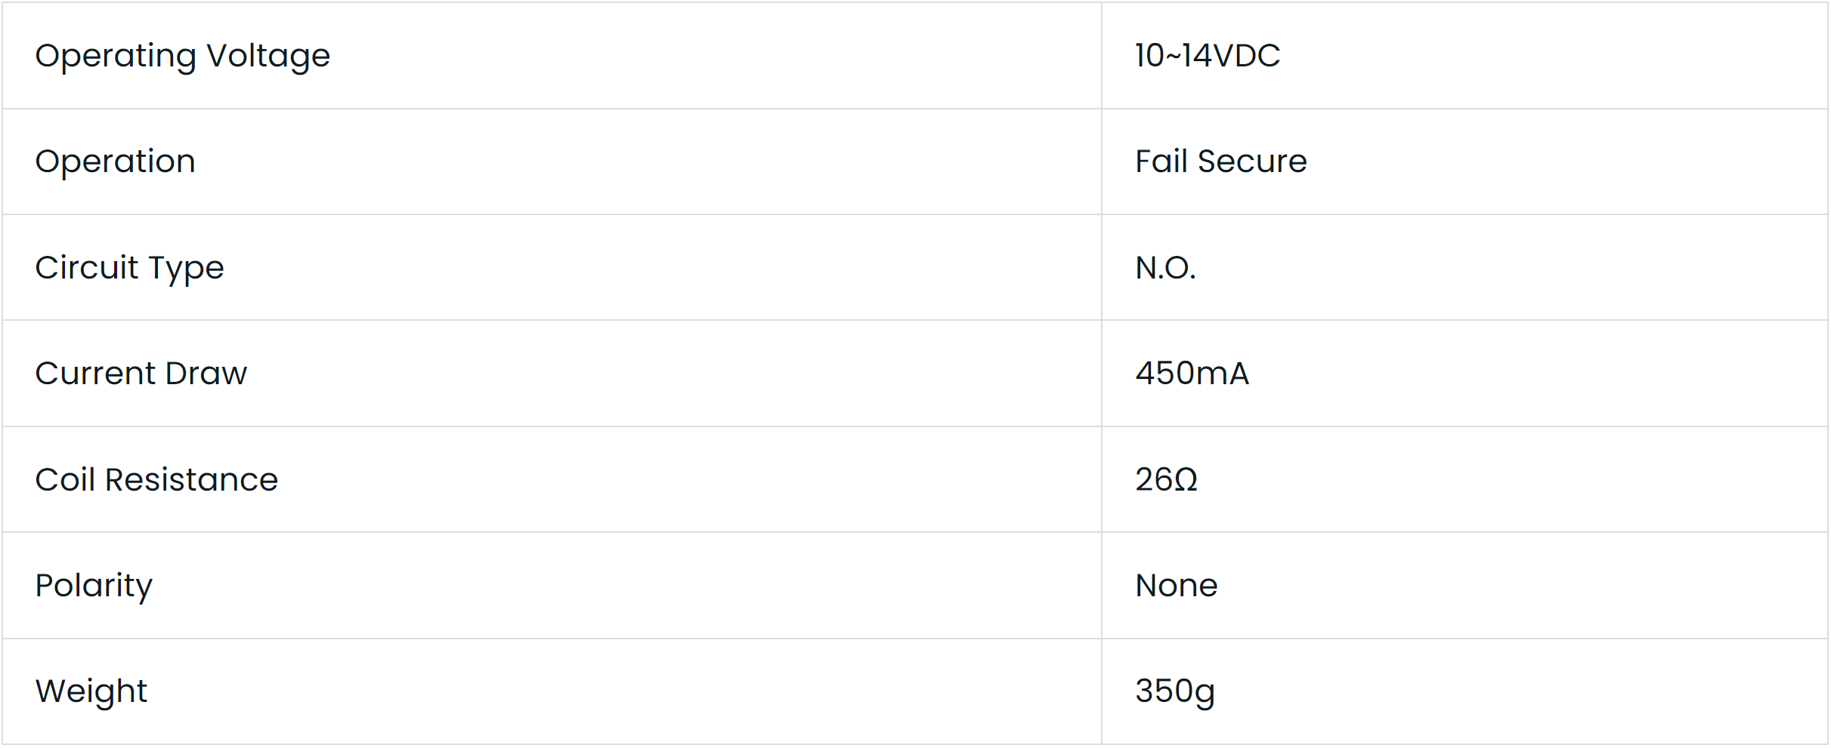Click the word "Current" in the table
Screen dimensions: 1831x748
tap(95, 374)
